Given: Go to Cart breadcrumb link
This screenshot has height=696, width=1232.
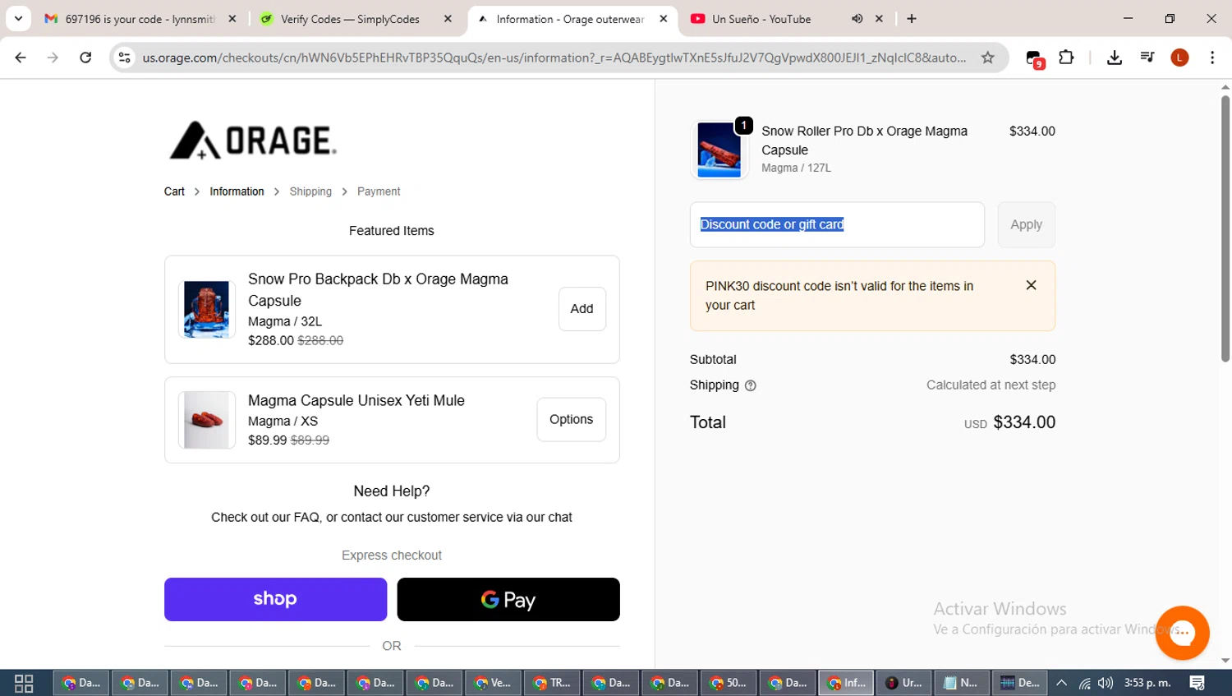Looking at the screenshot, I should [174, 191].
